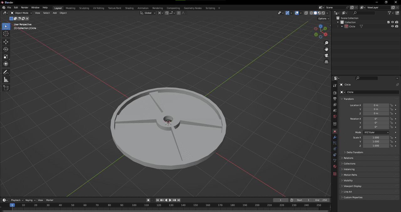Disable Circle object in renders
Screen dimensions: 401x212
397,26
